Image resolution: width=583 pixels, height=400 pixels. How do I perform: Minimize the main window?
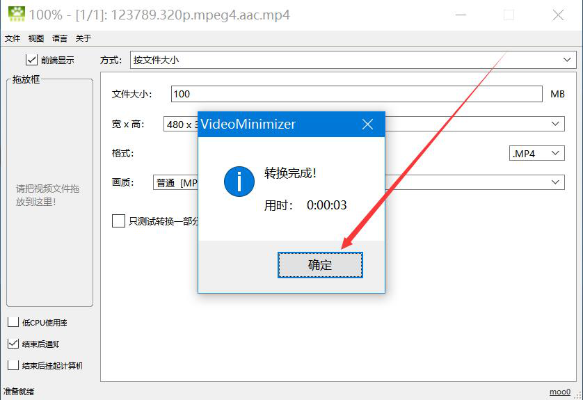click(461, 15)
